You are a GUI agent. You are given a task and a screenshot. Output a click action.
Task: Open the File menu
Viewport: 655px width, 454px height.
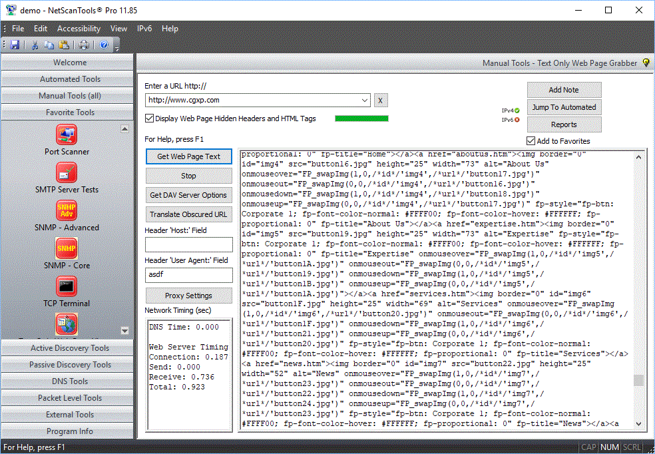[18, 29]
